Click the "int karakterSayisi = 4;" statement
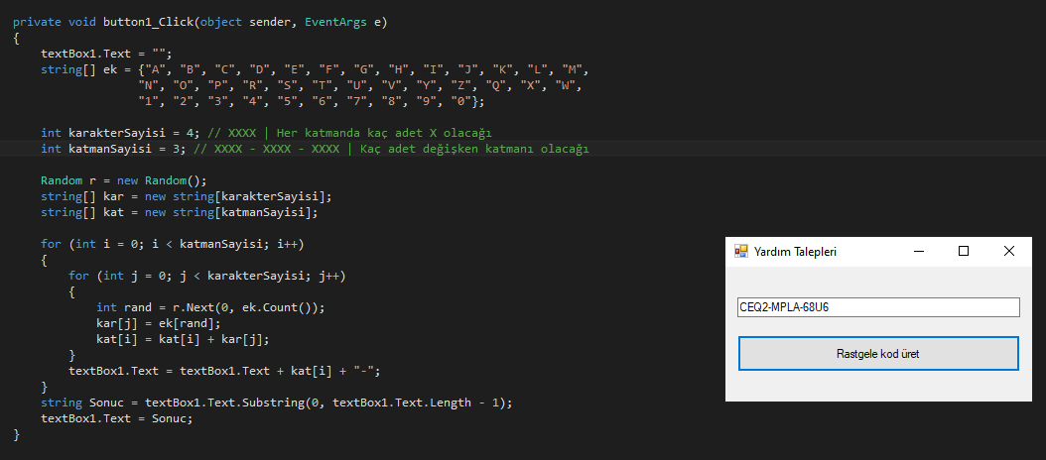The image size is (1046, 460). coord(118,133)
